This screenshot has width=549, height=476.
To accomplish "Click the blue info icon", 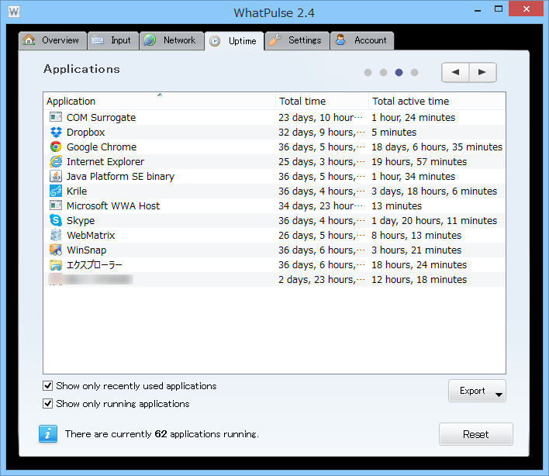I will click(x=48, y=434).
